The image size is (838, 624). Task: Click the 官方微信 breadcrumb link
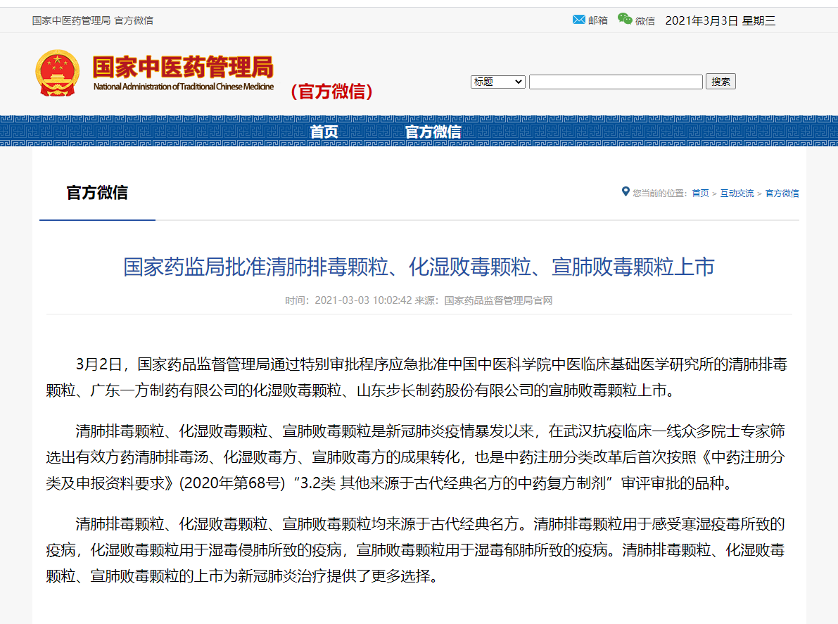pyautogui.click(x=782, y=193)
